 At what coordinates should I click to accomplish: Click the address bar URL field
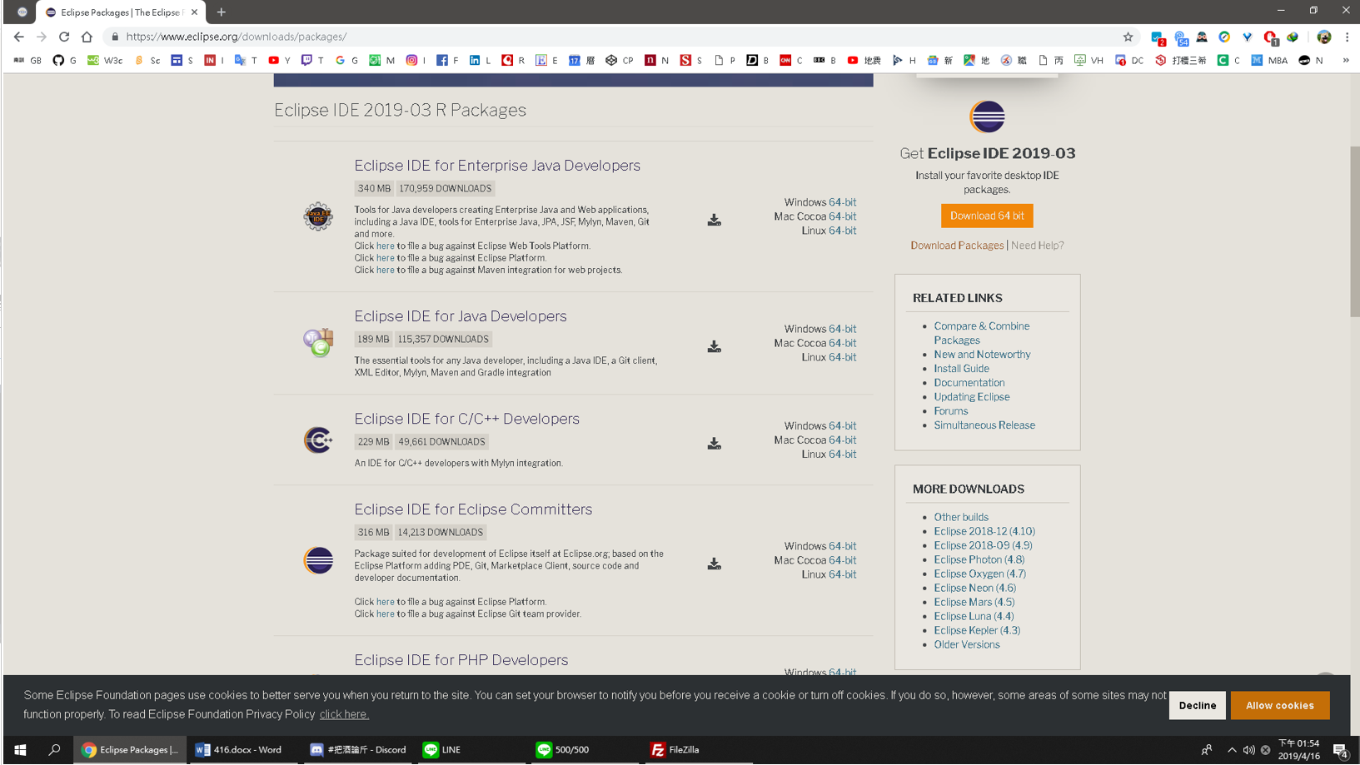[x=616, y=37]
